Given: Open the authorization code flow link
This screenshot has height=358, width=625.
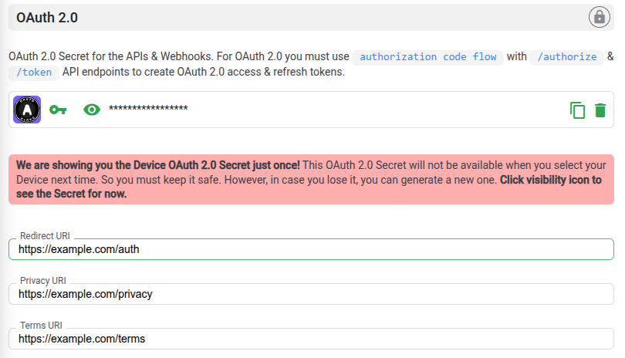Looking at the screenshot, I should pos(427,57).
